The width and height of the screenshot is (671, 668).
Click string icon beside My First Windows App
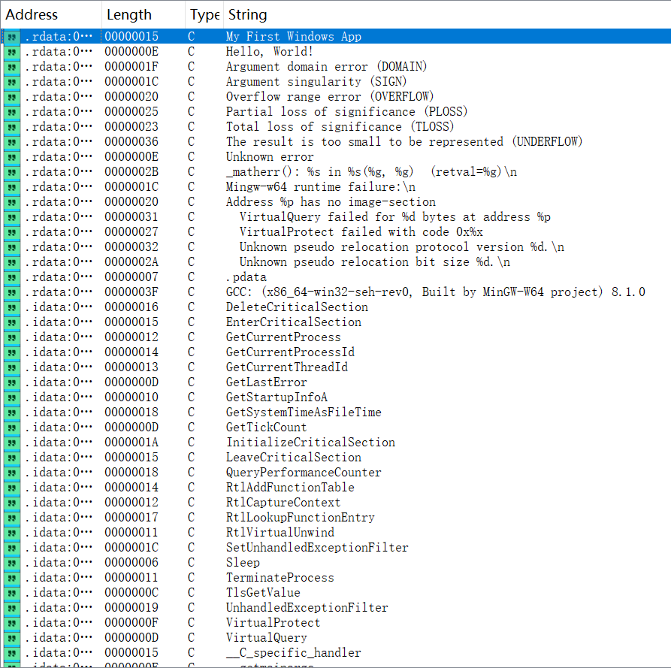pos(12,37)
